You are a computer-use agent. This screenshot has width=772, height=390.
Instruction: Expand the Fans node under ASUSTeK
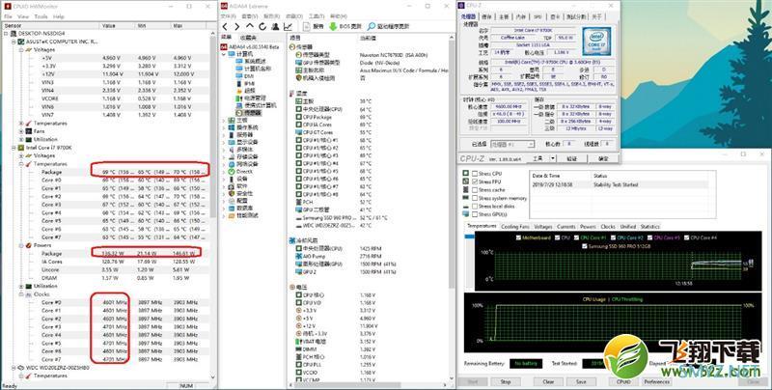click(21, 131)
